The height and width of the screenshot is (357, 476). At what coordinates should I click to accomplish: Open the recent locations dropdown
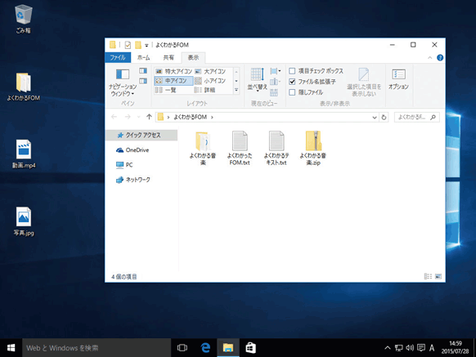point(139,117)
